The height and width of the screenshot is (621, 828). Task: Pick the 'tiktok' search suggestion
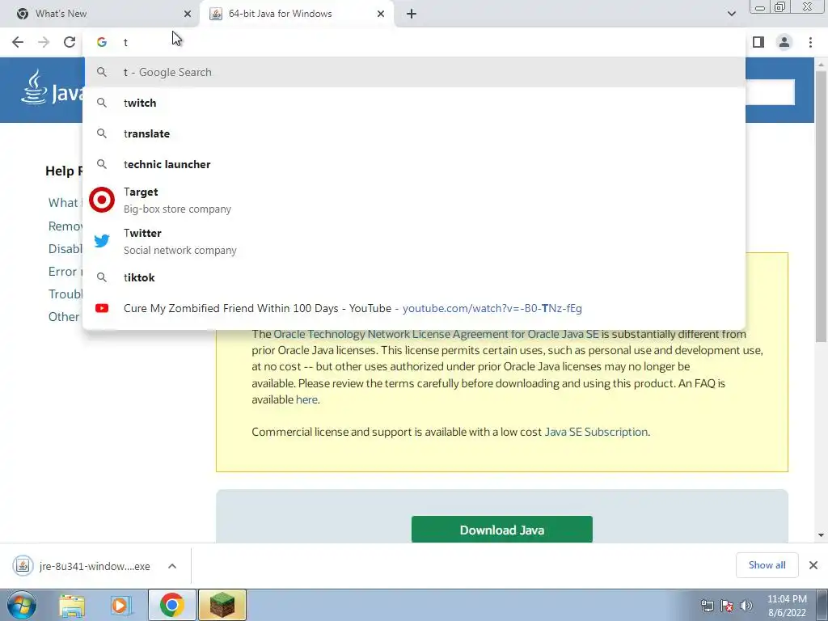pos(414,278)
